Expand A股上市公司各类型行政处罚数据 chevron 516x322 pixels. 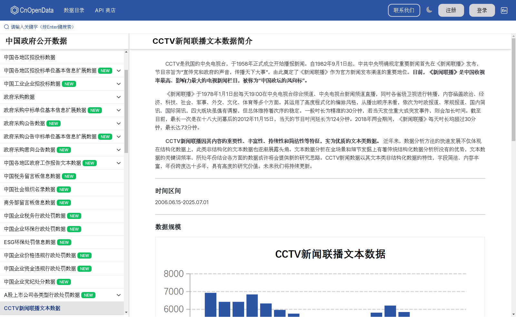tap(119, 295)
